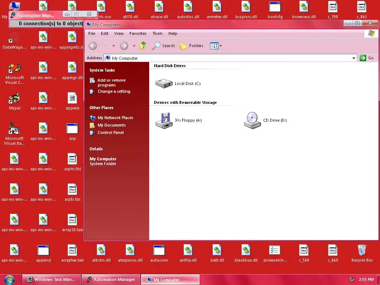Open the Edit menu
The width and height of the screenshot is (380, 285).
(104, 33)
